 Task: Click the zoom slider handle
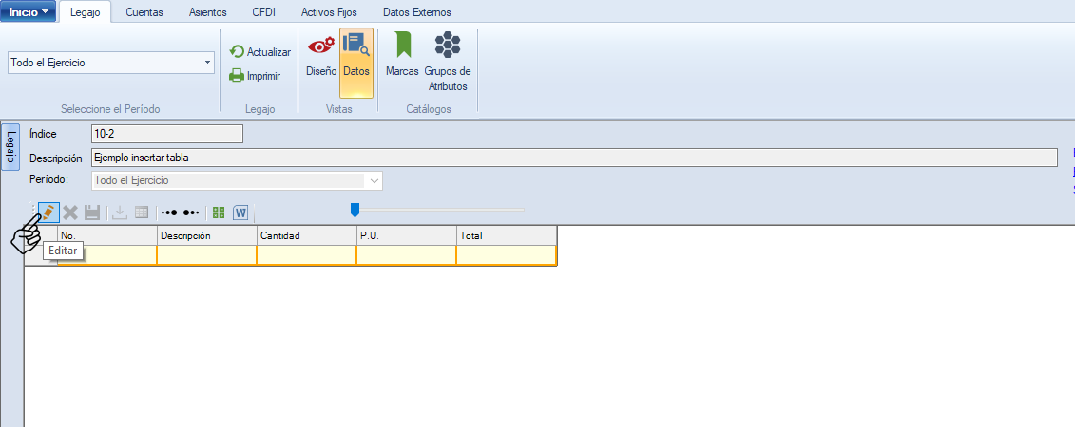(x=355, y=210)
